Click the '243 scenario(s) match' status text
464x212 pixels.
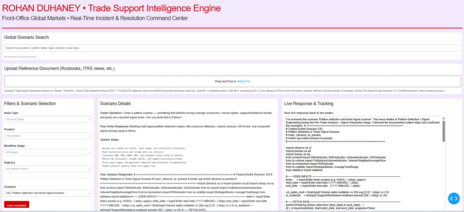click(x=20, y=57)
